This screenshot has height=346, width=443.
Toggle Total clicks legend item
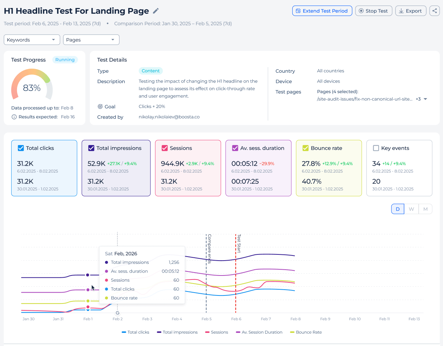(135, 332)
